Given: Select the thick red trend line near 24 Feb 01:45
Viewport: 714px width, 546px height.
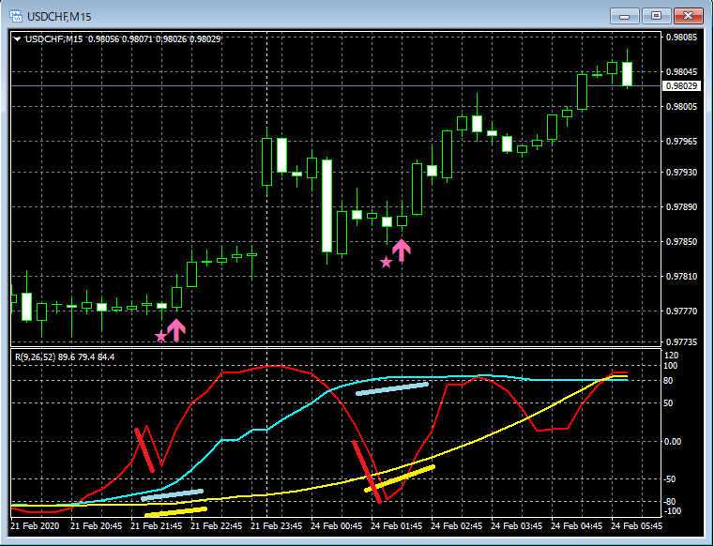Looking at the screenshot, I should [367, 471].
